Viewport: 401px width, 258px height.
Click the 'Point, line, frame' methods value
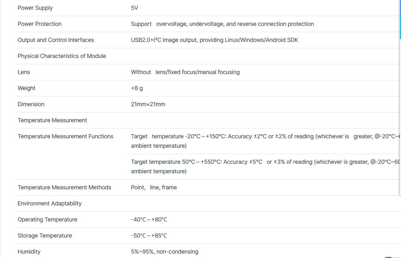pos(154,187)
